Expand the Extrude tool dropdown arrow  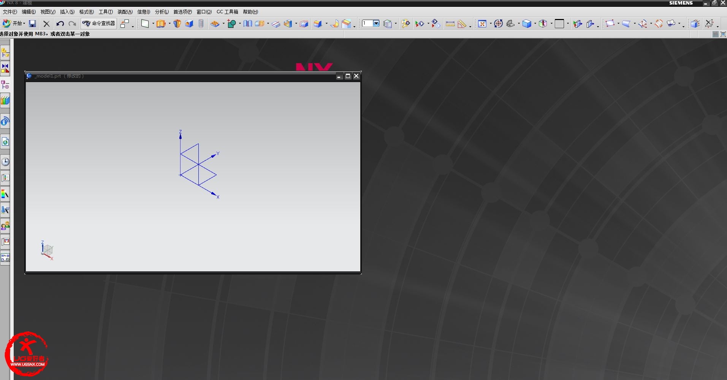pos(169,24)
